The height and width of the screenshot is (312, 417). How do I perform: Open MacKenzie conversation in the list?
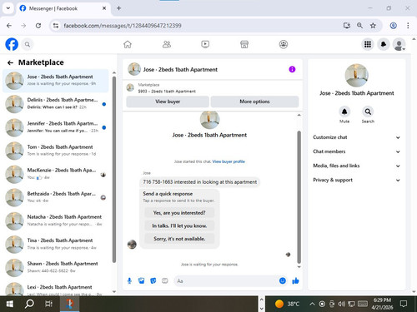pyautogui.click(x=56, y=174)
